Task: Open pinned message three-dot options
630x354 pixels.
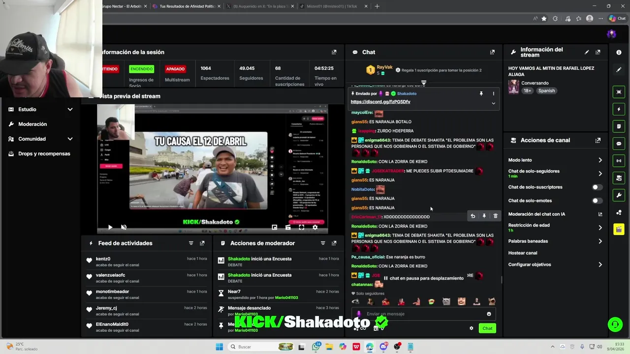Action: 494,93
